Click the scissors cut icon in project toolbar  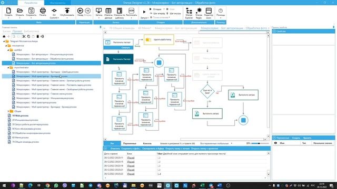coord(24,36)
